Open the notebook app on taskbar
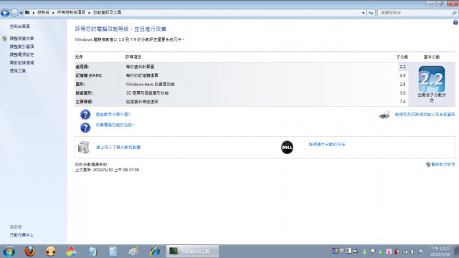 92,252
